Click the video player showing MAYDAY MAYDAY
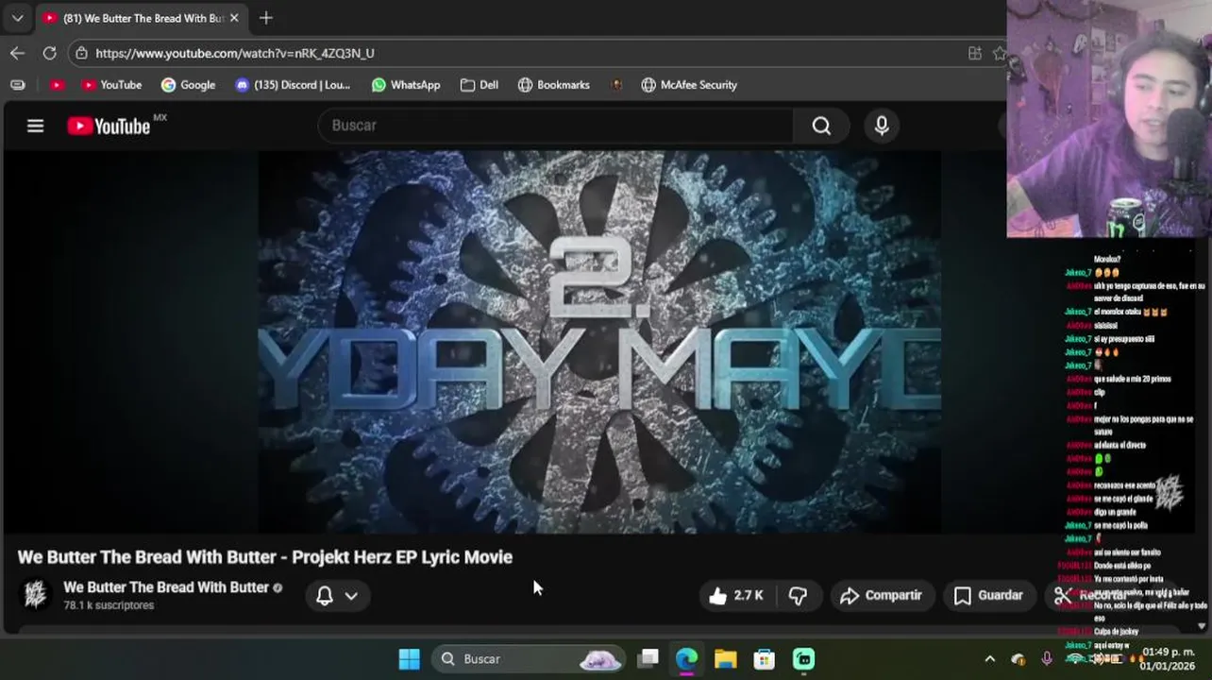This screenshot has height=680, width=1212. pyautogui.click(x=599, y=342)
